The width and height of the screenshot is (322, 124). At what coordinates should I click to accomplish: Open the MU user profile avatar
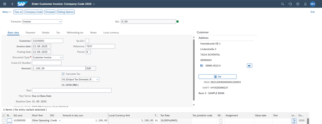click(x=313, y=4)
